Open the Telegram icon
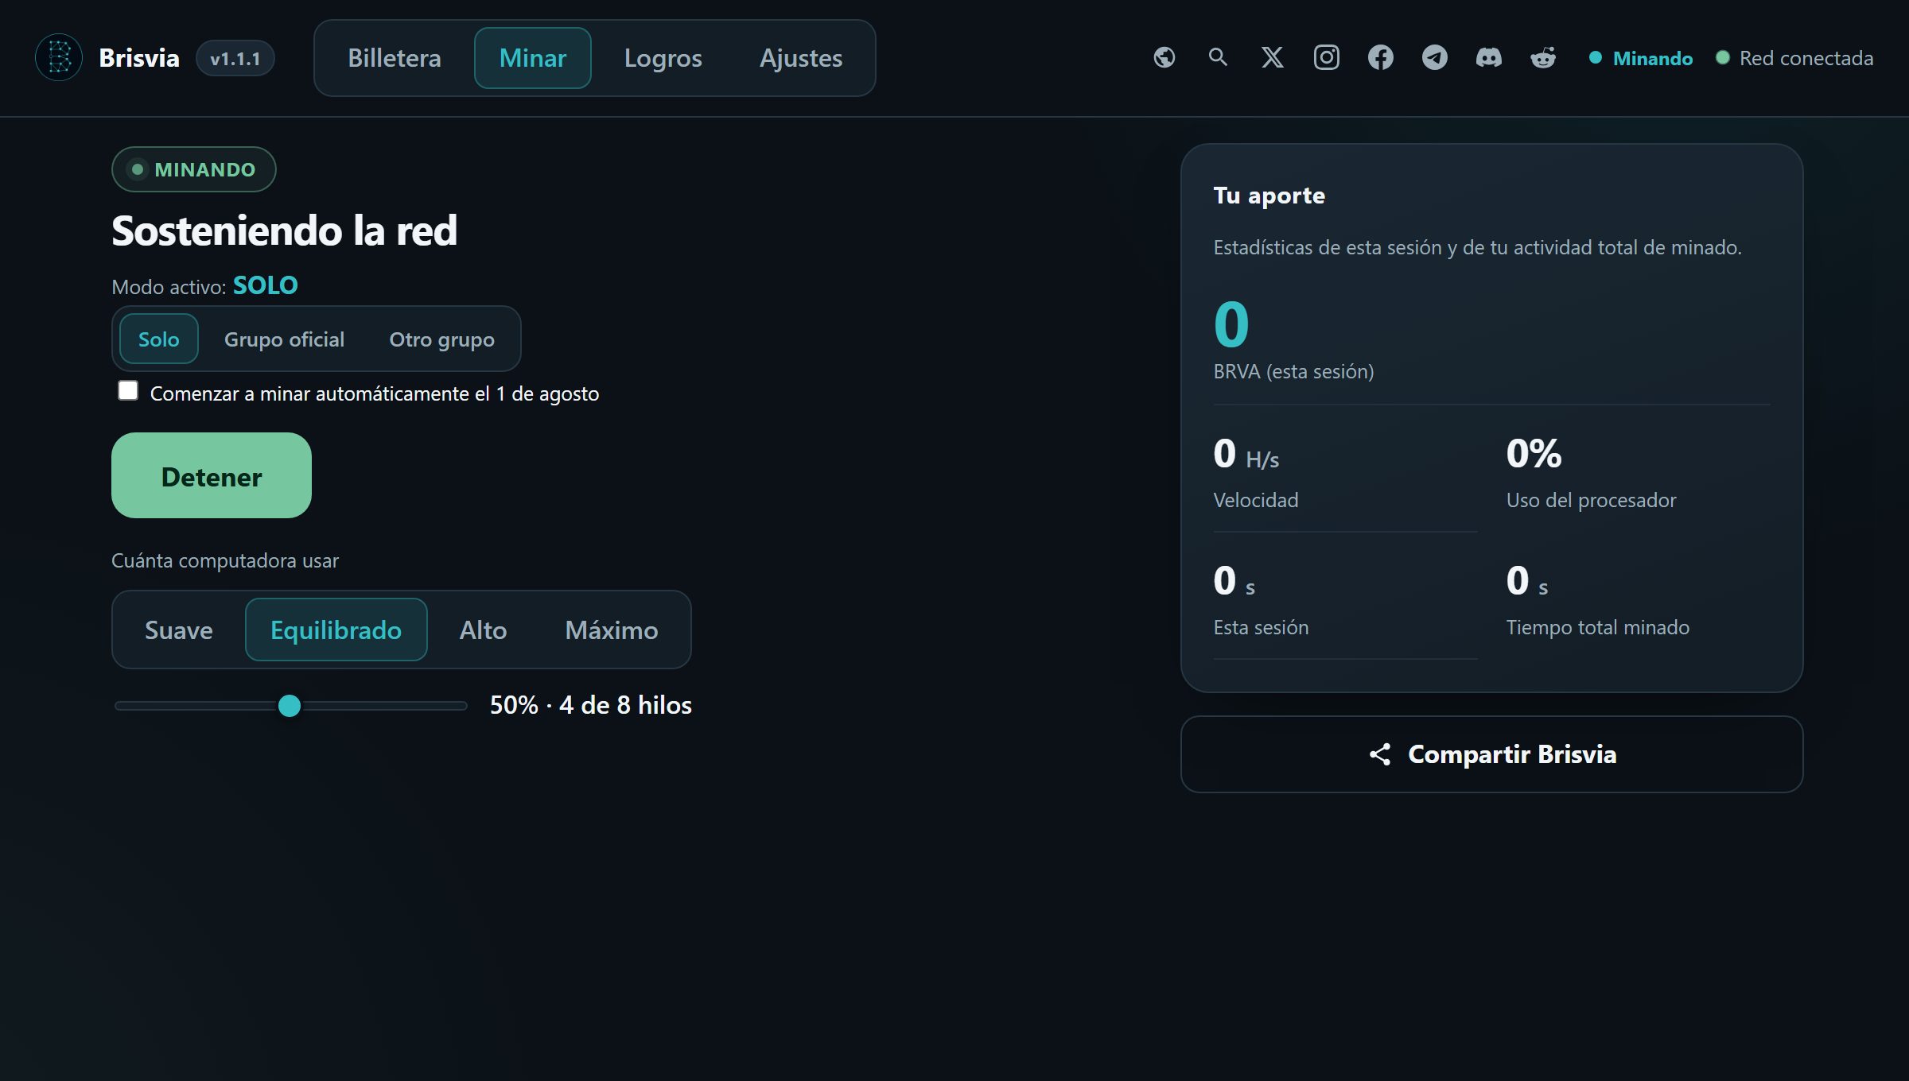 (x=1434, y=57)
